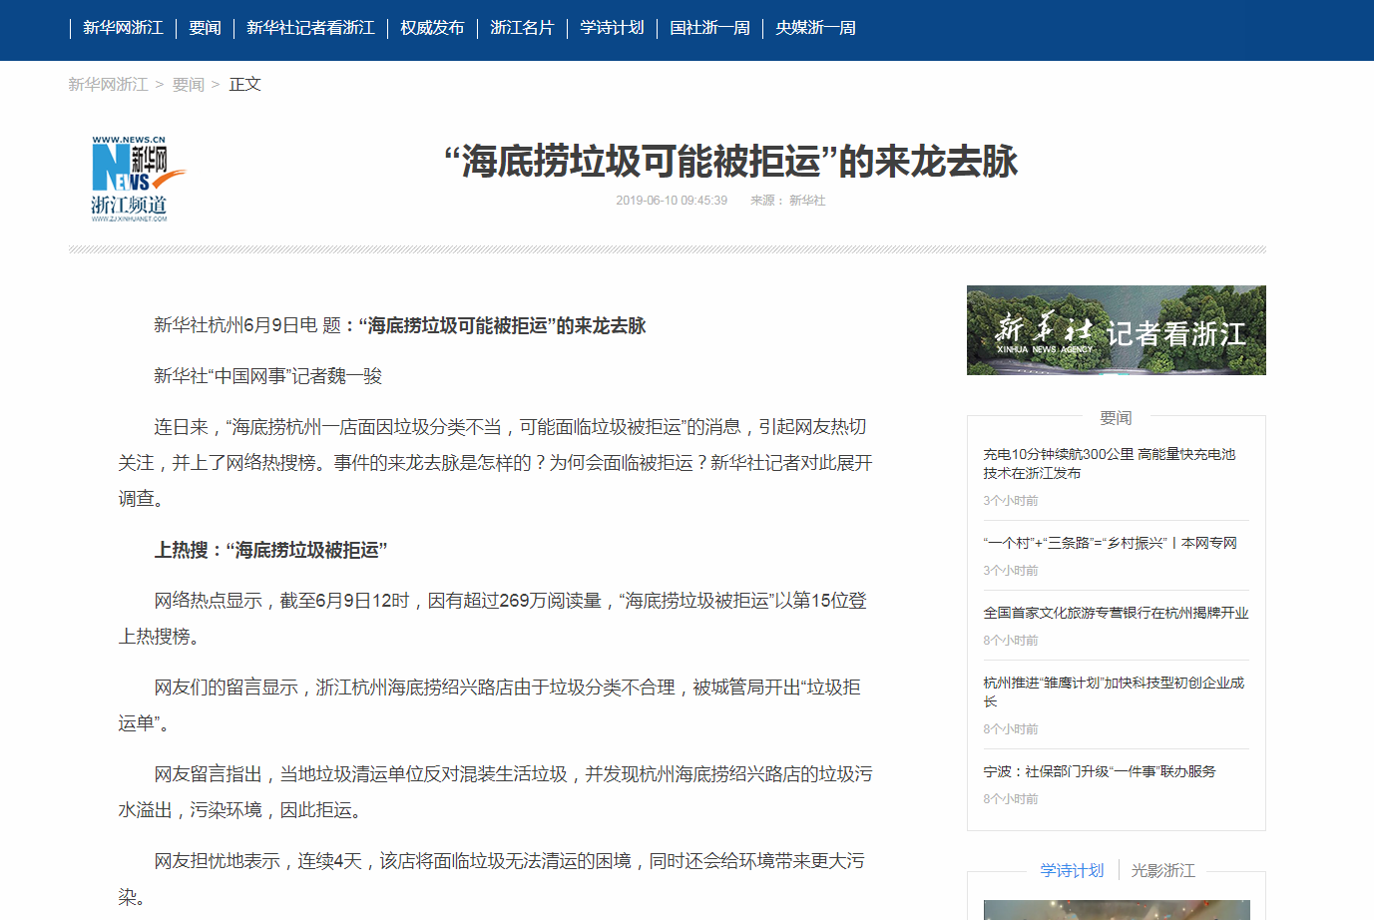Viewport: 1374px width, 920px height.
Task: Click the 国社浙一周 navigation link
Action: click(709, 28)
